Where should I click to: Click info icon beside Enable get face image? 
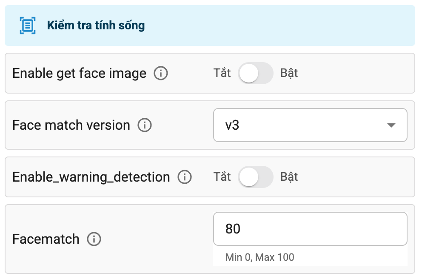tap(160, 74)
